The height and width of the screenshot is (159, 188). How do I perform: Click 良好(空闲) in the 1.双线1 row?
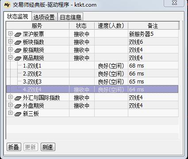111,66
